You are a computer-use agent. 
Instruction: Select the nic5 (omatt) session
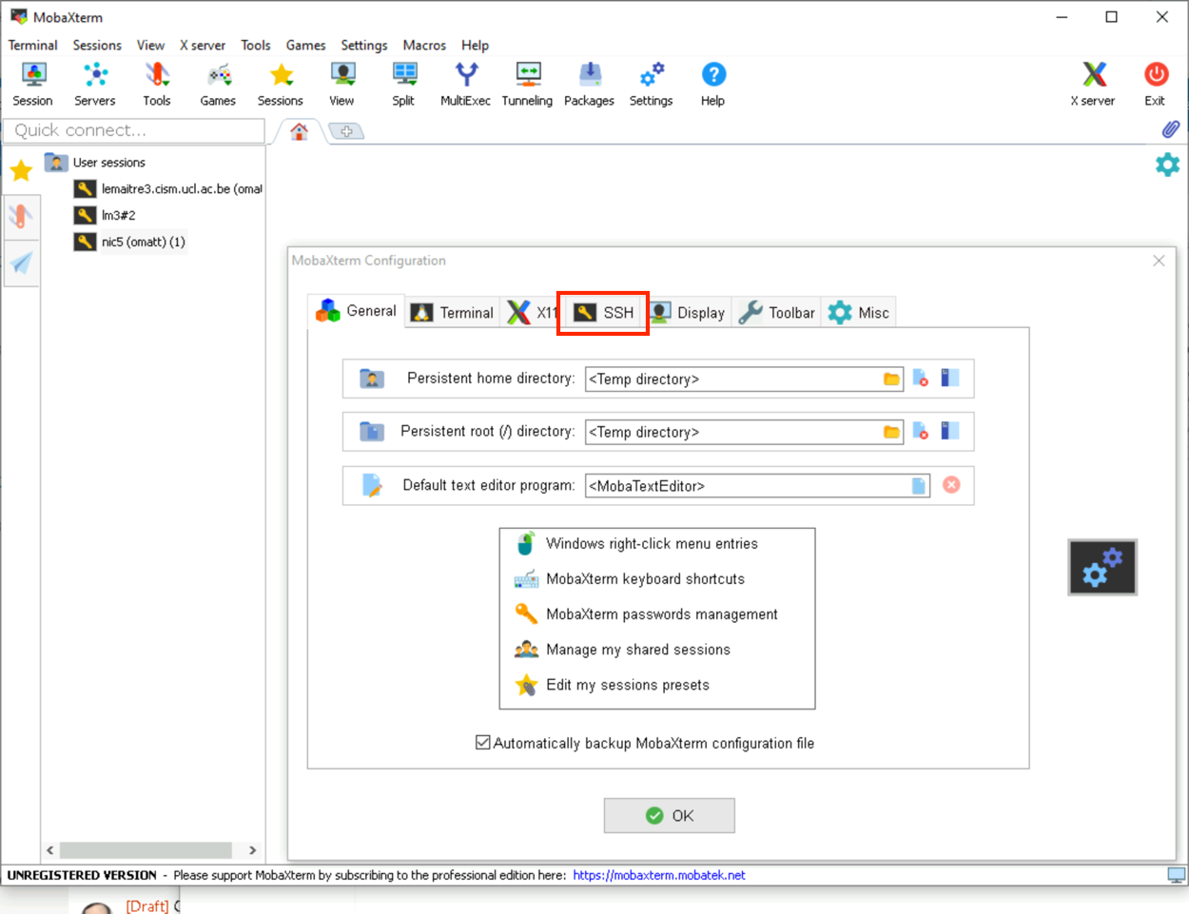[x=130, y=242]
